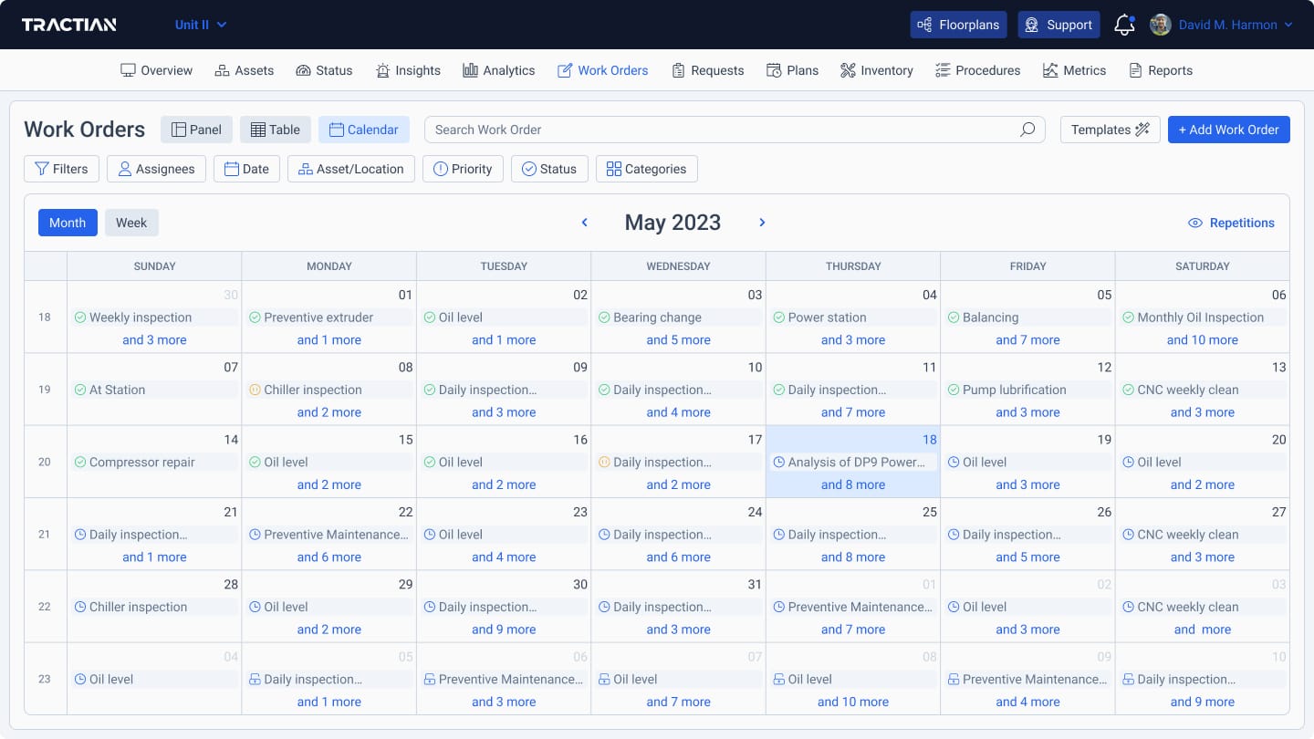The height and width of the screenshot is (739, 1314).
Task: Open the Support panel
Action: click(x=1058, y=25)
